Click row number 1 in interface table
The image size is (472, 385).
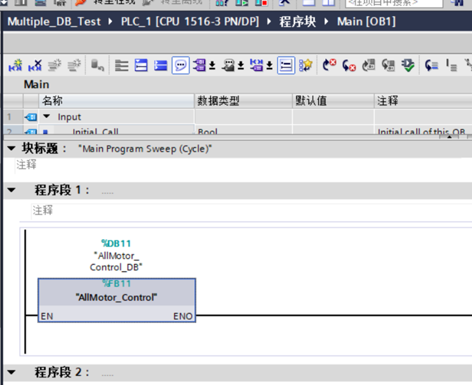pos(9,117)
